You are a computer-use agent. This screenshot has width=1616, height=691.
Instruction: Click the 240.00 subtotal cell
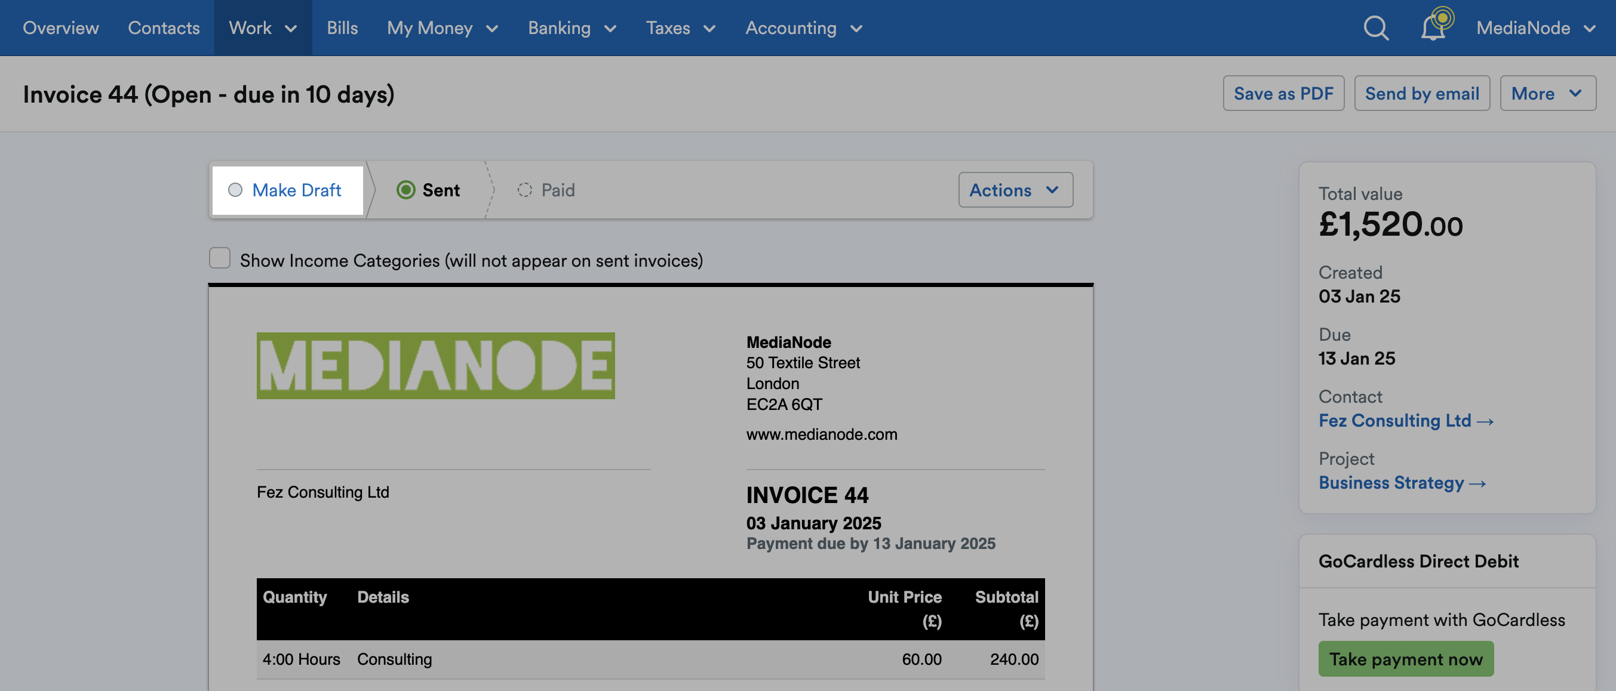[x=1014, y=659]
